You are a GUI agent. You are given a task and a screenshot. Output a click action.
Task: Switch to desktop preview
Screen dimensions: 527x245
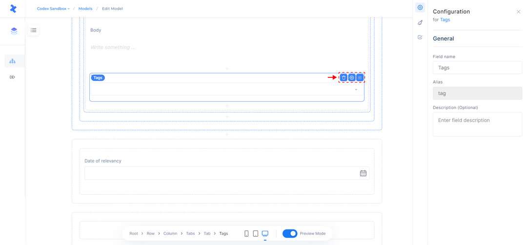(265, 234)
